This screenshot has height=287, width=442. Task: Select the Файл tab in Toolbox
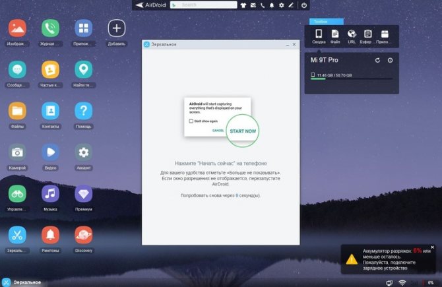coord(335,37)
